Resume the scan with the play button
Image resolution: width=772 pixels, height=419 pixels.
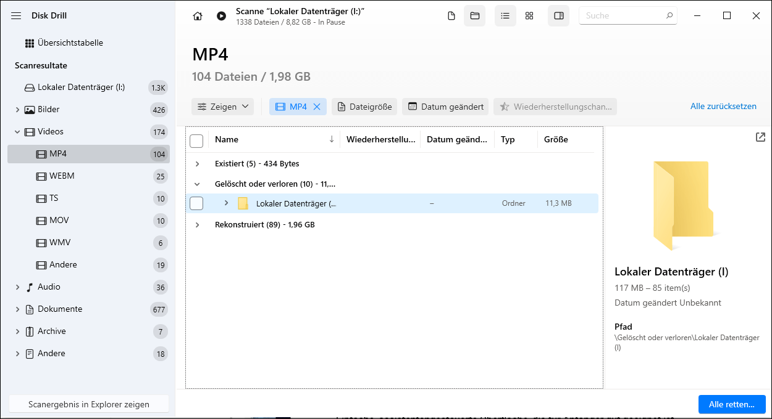click(221, 15)
